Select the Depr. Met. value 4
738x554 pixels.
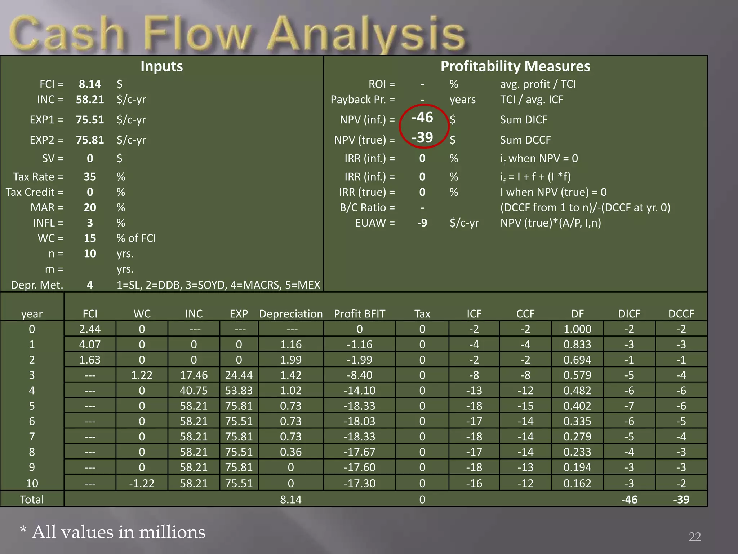[x=90, y=285]
